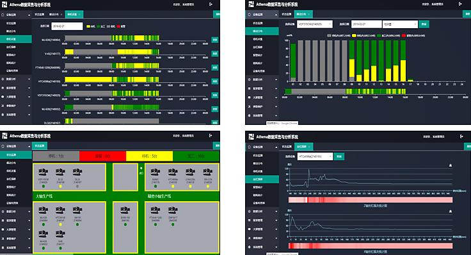The height and width of the screenshot is (255, 471).
Task: Click 系统管理 gear icon in bar chart window
Action: pyautogui.click(x=249, y=115)
